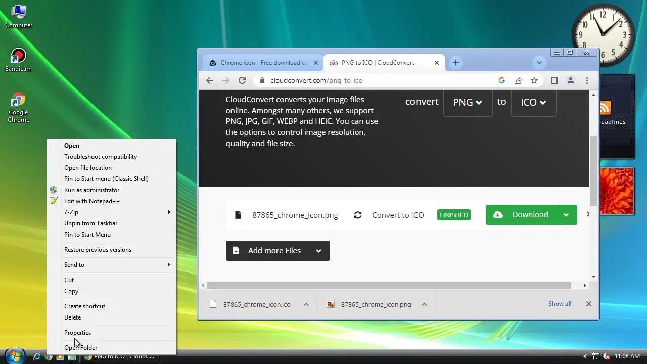The width and height of the screenshot is (647, 364).
Task: Close the downloads bar
Action: pyautogui.click(x=588, y=304)
